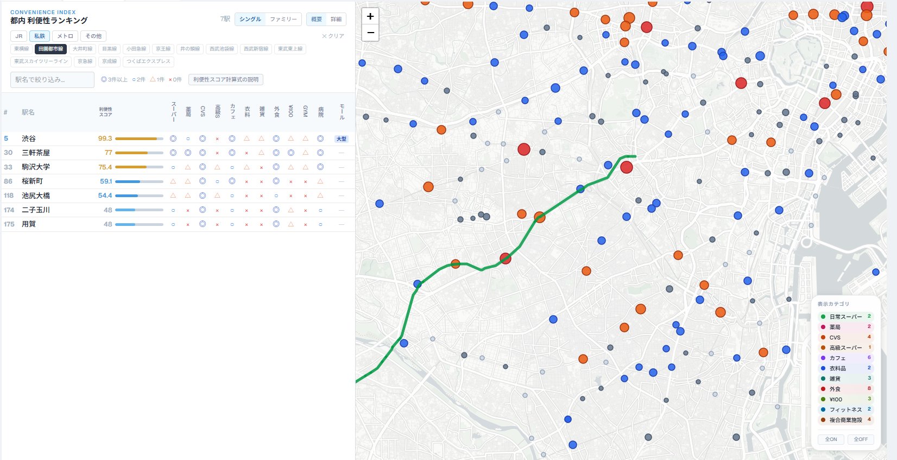This screenshot has width=897, height=460.
Task: Click the 高級S column header
Action: click(x=217, y=111)
